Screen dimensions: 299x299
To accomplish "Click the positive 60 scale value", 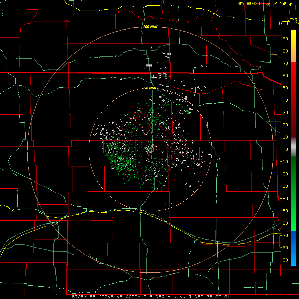I will click(x=285, y=75).
